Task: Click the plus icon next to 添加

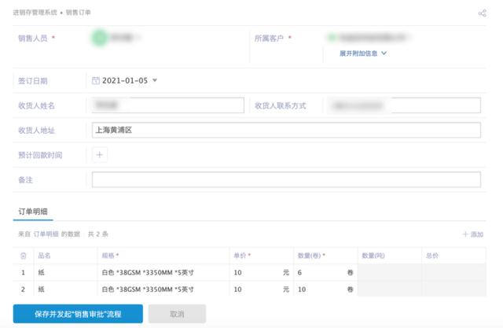Action: (x=464, y=234)
